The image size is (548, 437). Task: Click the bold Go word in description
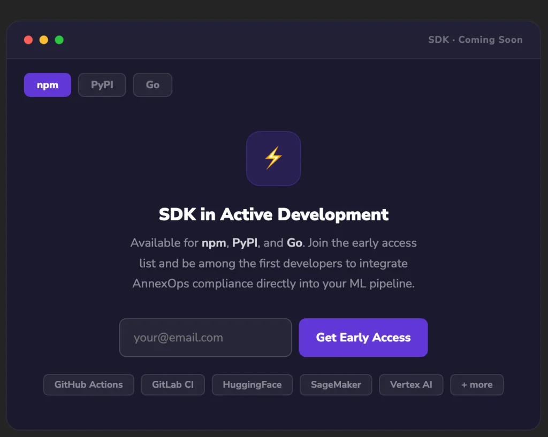click(295, 243)
